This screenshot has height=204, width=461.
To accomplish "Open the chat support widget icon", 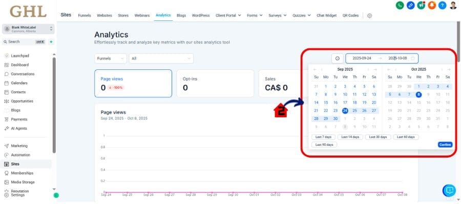I will click(x=449, y=190).
